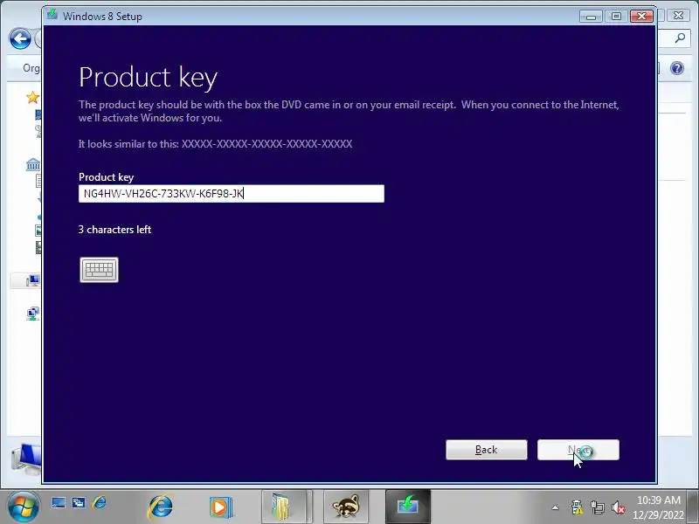Image resolution: width=699 pixels, height=524 pixels.
Task: Open Explorer help question mark icon
Action: (676, 68)
